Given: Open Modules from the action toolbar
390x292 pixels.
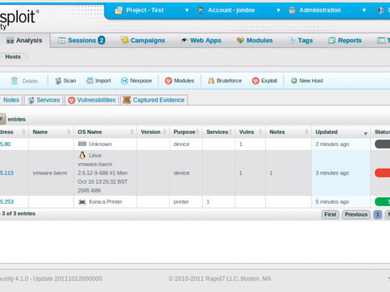Looking at the screenshot, I should coord(168,81).
